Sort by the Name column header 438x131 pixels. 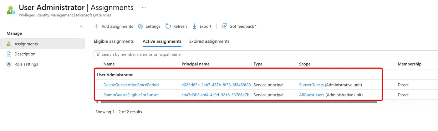109,64
